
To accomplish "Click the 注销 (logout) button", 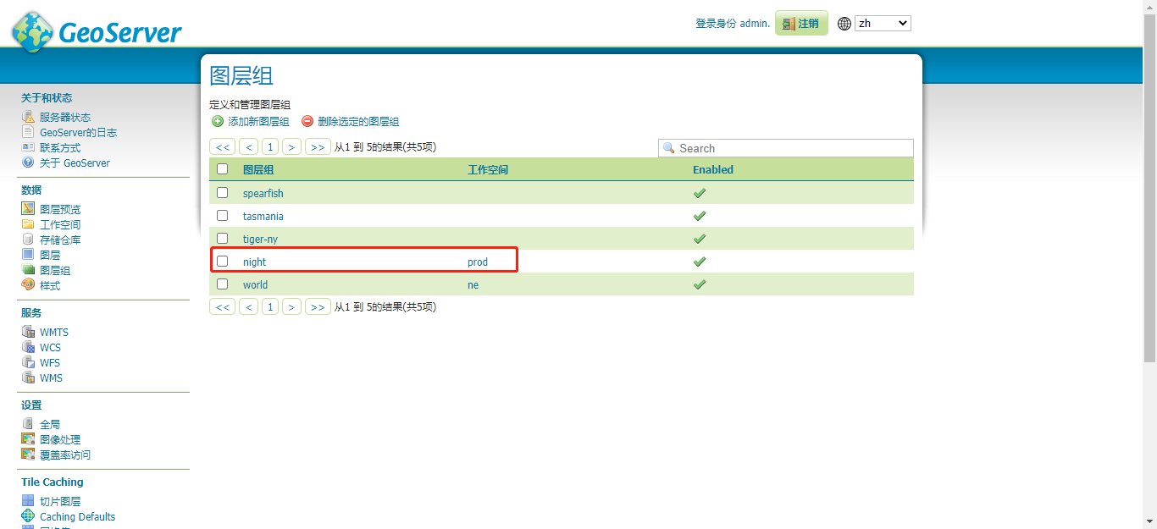I will click(x=800, y=23).
